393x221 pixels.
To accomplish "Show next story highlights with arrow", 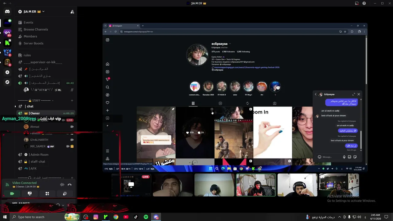I will click(278, 88).
